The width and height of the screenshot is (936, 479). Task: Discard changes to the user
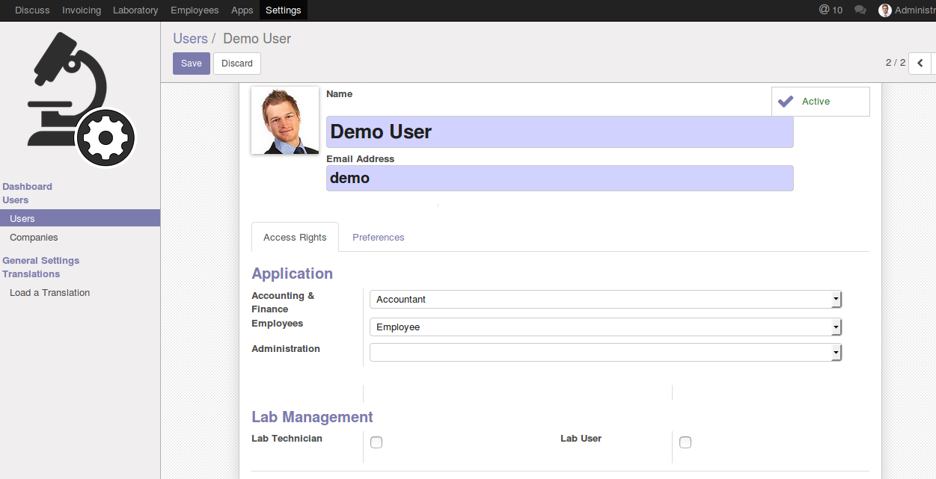(x=237, y=64)
